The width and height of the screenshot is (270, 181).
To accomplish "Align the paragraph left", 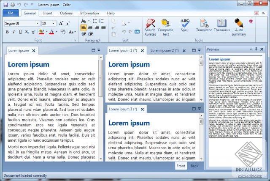I will pyautogui.click(x=84, y=27).
